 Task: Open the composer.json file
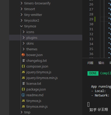[x=37, y=66]
